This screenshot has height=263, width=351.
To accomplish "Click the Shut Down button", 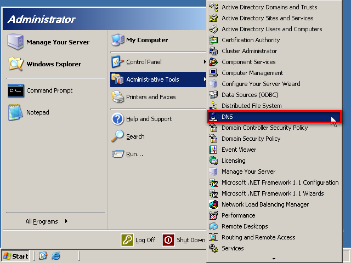I will point(184,240).
